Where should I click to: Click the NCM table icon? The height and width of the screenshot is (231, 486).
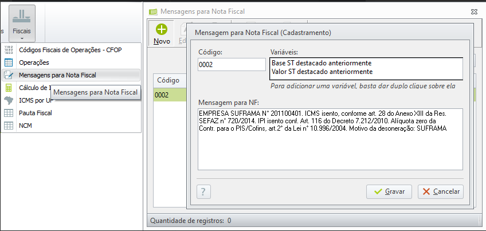[9, 126]
